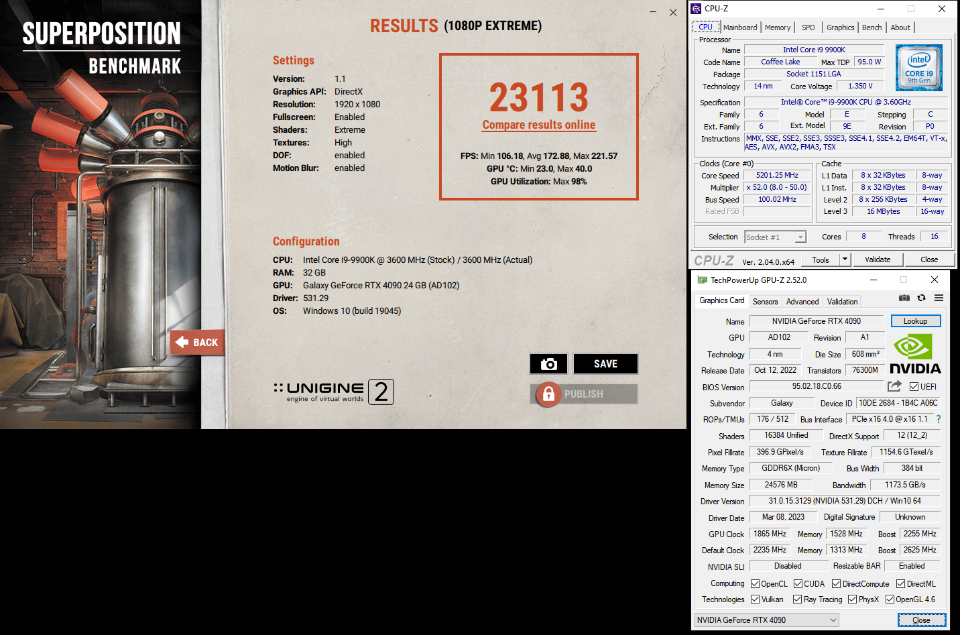Image resolution: width=960 pixels, height=635 pixels.
Task: Click the CPU-Z Tools button
Action: pos(821,259)
